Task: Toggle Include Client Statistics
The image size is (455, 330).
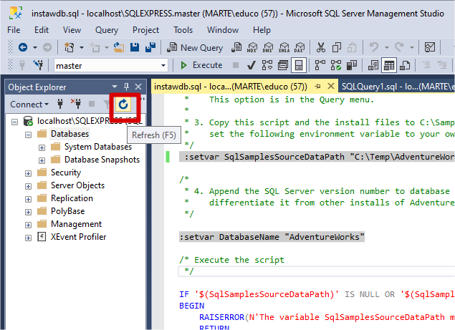Action: [x=352, y=65]
